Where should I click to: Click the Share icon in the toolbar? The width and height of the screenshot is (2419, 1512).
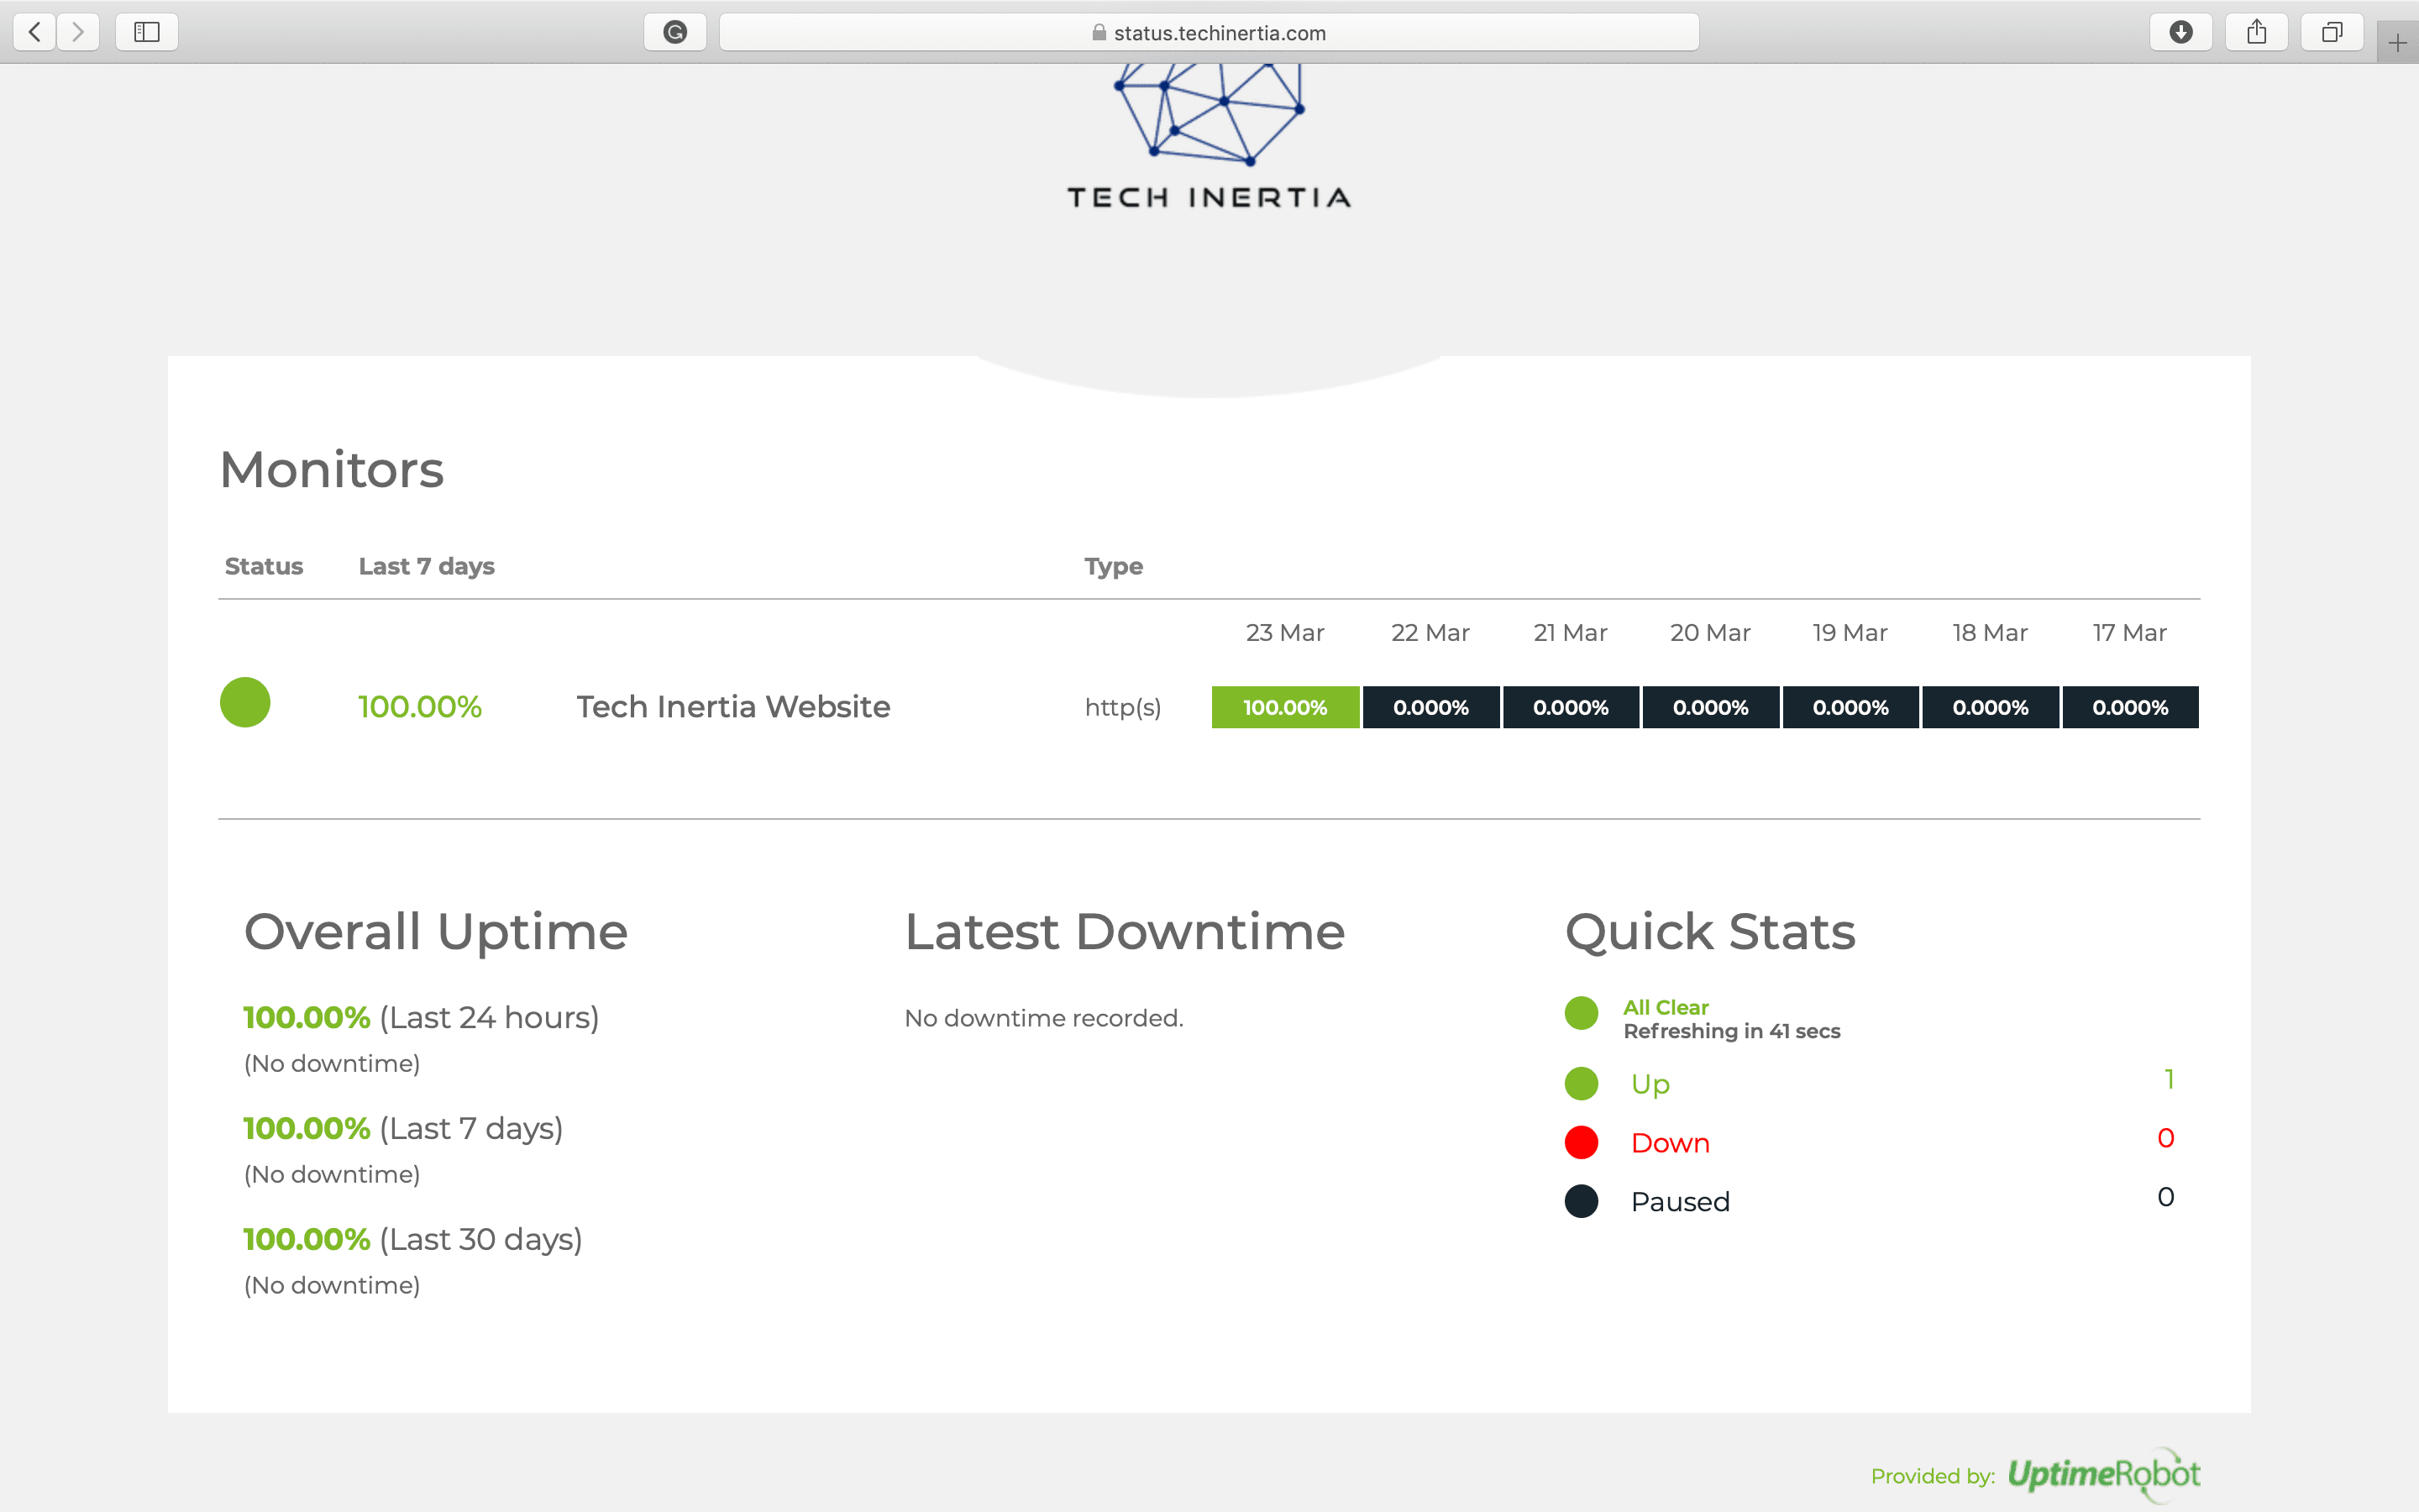(2257, 32)
